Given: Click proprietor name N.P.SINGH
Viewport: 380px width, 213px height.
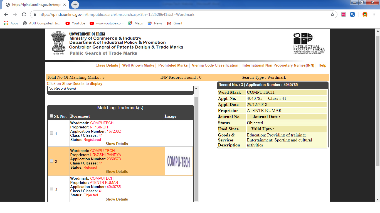Looking at the screenshot, I should pyautogui.click(x=99, y=127).
